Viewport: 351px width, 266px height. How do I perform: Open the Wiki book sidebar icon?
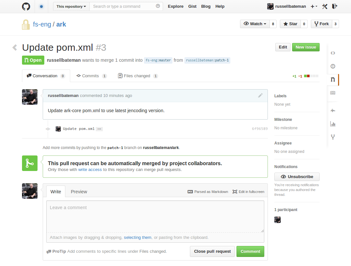[x=333, y=93]
